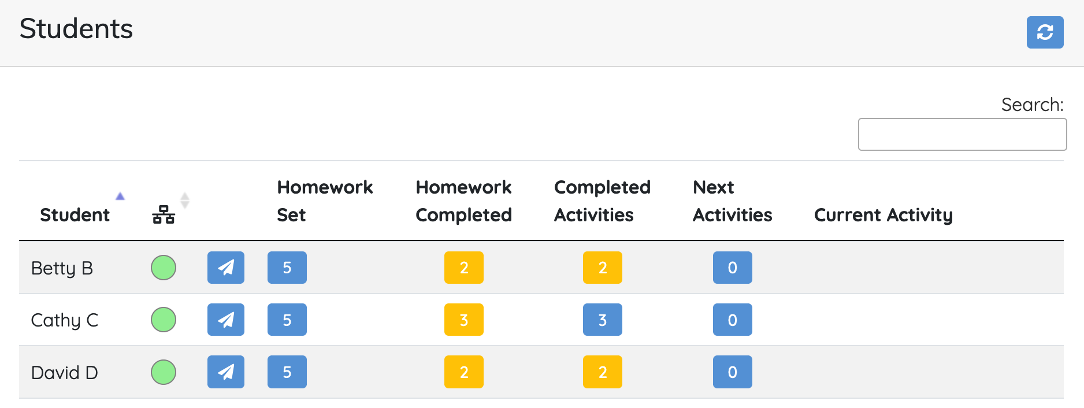Click Cathy C's completed activities count
This screenshot has width=1084, height=408.
point(602,320)
